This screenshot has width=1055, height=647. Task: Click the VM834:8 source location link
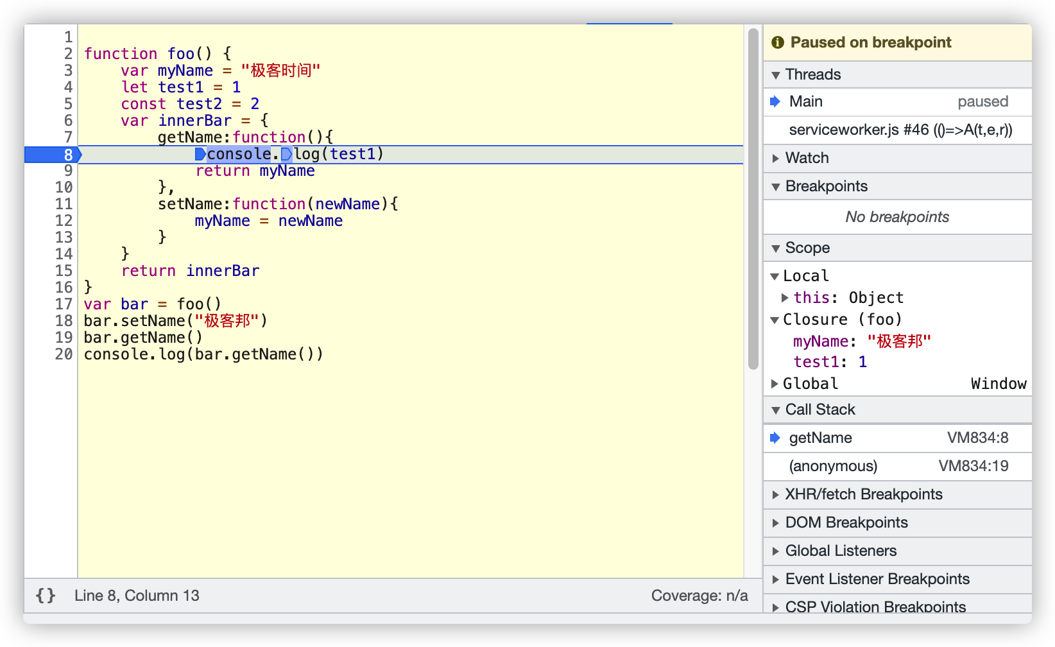[x=978, y=438]
